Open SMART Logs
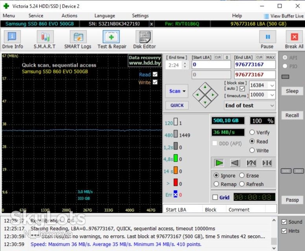 pyautogui.click(x=78, y=40)
